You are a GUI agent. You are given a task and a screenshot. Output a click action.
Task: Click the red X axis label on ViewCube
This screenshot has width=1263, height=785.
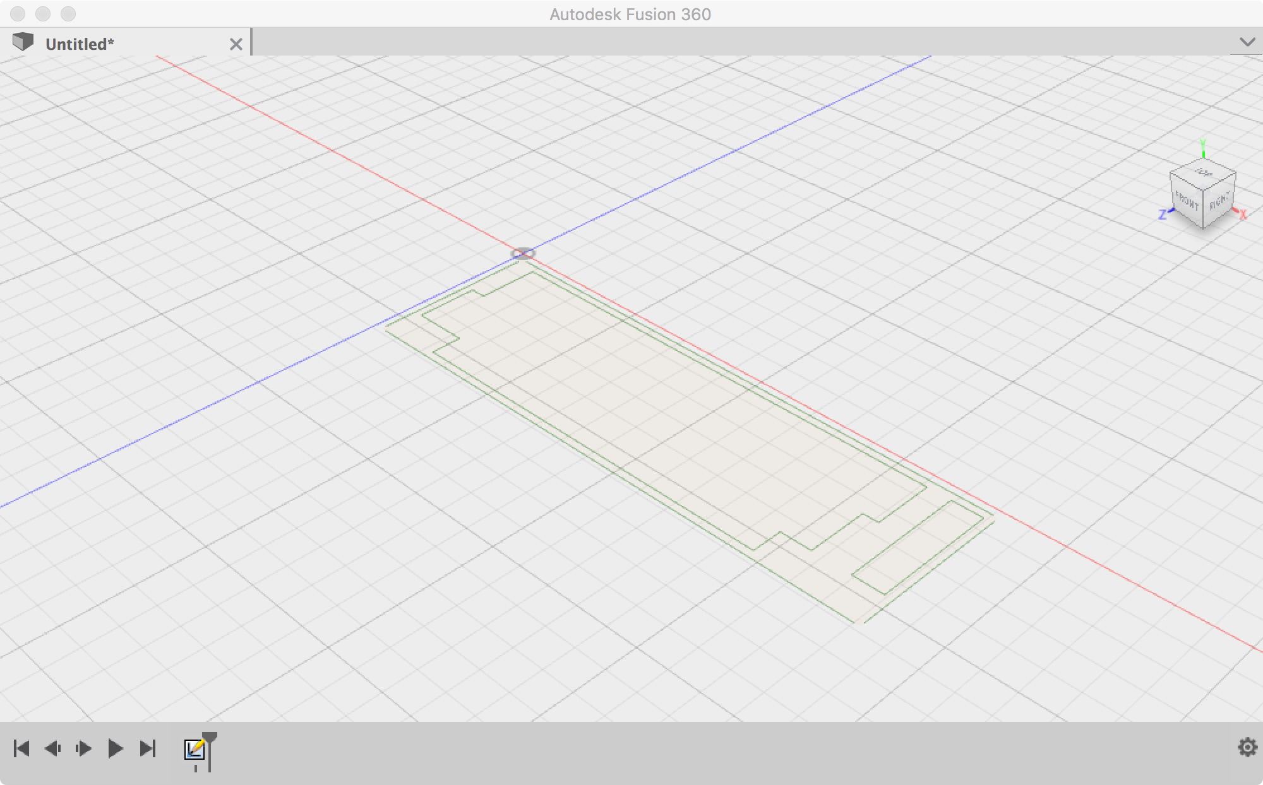tap(1243, 215)
